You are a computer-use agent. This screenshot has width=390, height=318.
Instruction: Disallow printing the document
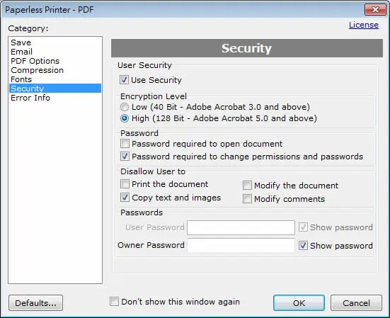125,184
